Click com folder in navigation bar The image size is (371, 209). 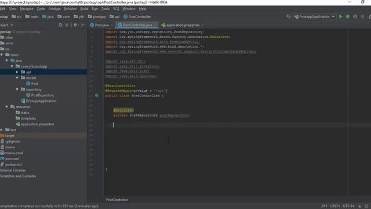pyautogui.click(x=64, y=17)
